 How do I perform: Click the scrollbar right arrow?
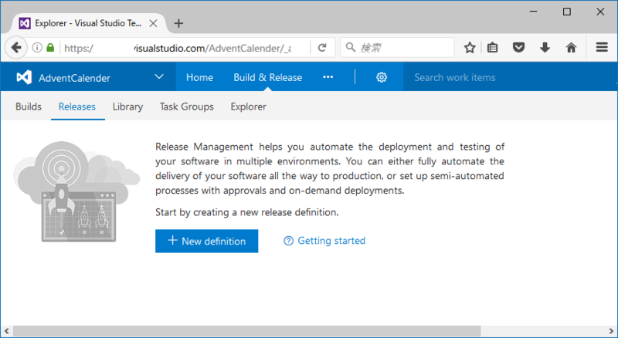point(611,331)
